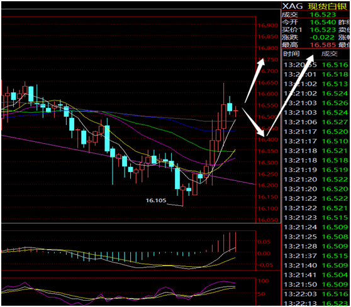
Task: Click the tallest red MACD histogram bar
Action: [x=236, y=242]
